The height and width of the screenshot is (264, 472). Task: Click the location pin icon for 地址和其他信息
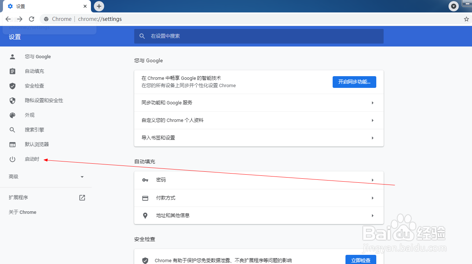145,216
